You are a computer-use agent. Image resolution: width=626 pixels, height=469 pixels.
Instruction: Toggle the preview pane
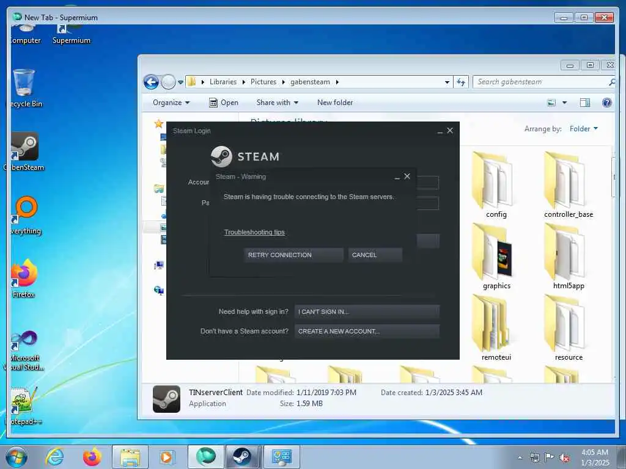tap(585, 103)
